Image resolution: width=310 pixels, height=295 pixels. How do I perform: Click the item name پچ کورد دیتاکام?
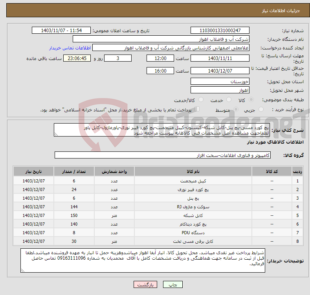(193, 224)
